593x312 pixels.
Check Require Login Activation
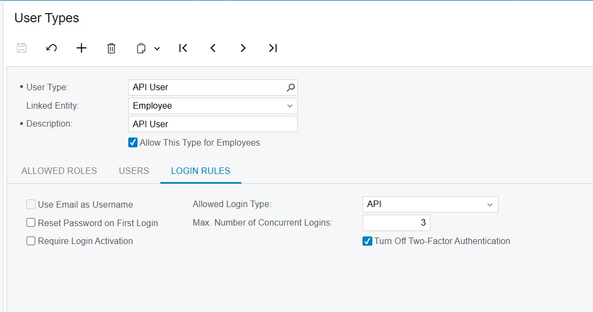coord(31,241)
